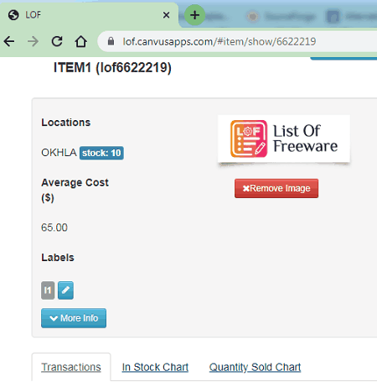Click the stock: 10 badge
The image size is (377, 382).
pos(101,153)
